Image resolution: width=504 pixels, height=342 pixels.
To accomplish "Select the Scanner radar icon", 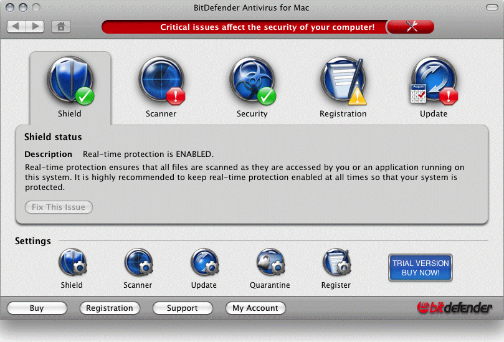I will click(x=162, y=81).
